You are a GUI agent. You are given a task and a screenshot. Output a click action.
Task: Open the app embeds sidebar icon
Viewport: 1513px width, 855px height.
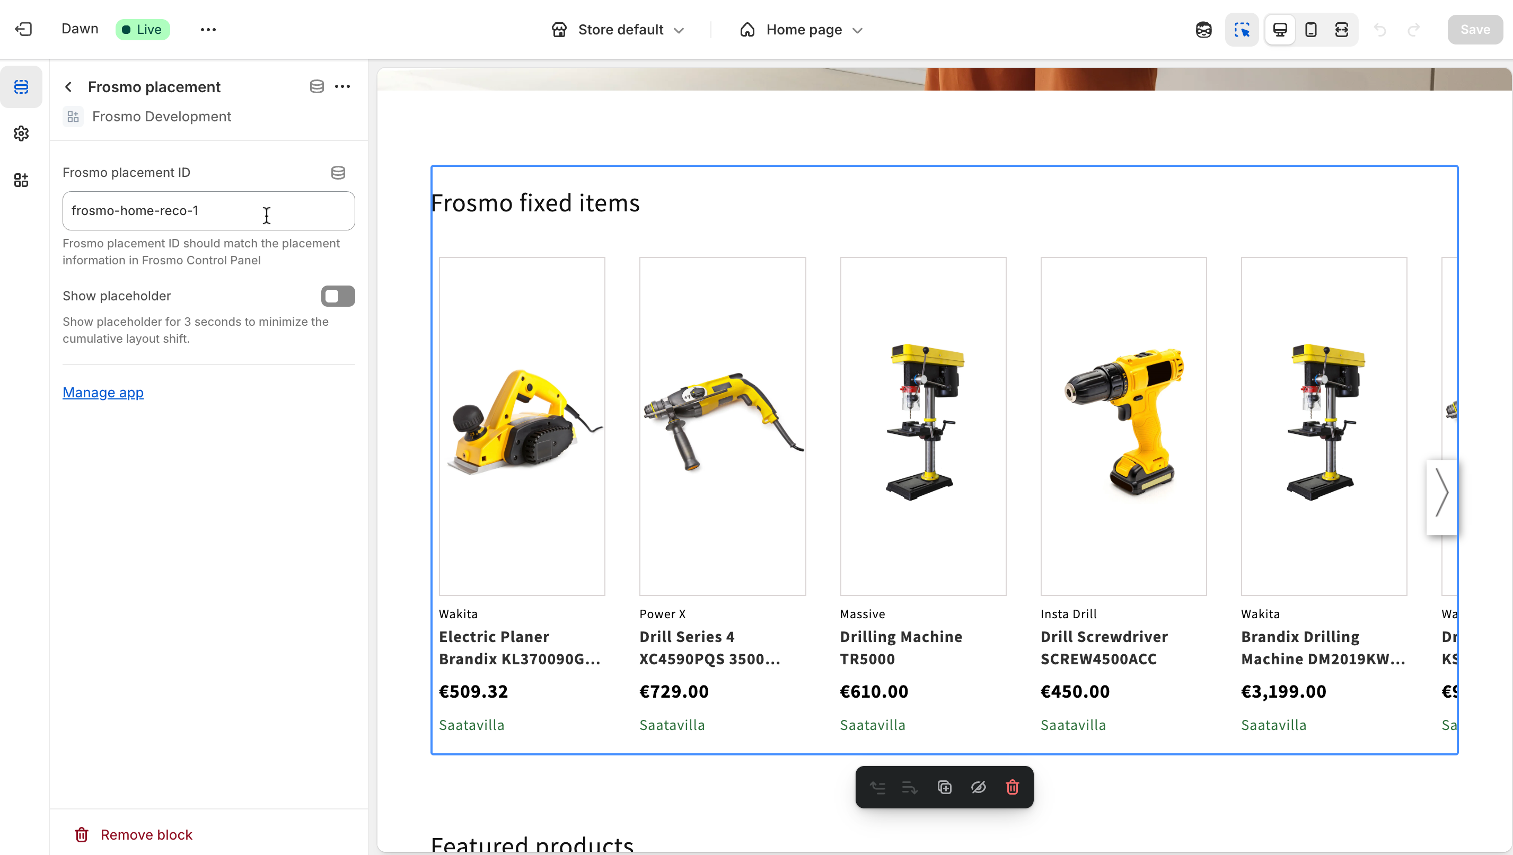(x=21, y=180)
